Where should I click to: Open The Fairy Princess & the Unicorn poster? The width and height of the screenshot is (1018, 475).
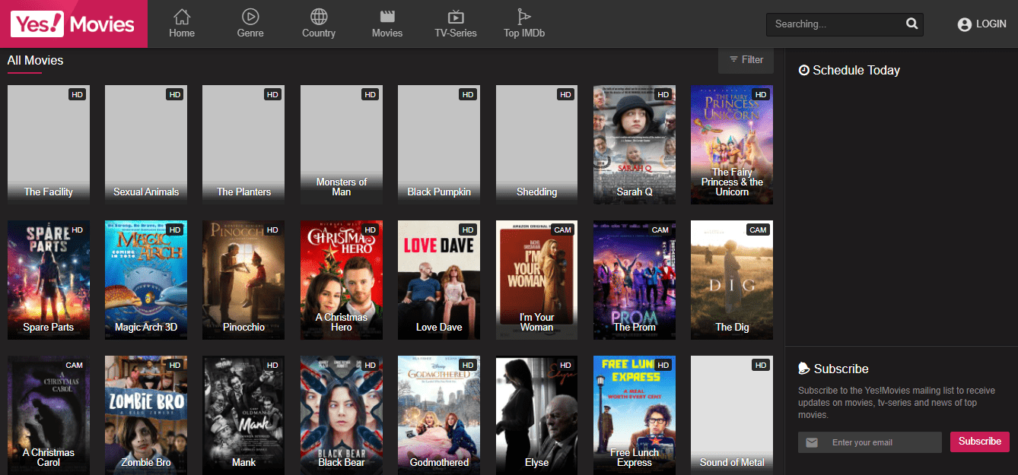click(x=732, y=144)
